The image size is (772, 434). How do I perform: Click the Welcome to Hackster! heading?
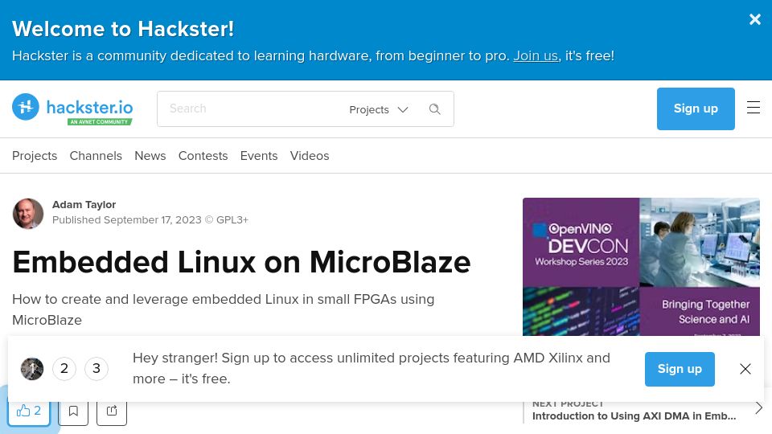click(x=123, y=29)
